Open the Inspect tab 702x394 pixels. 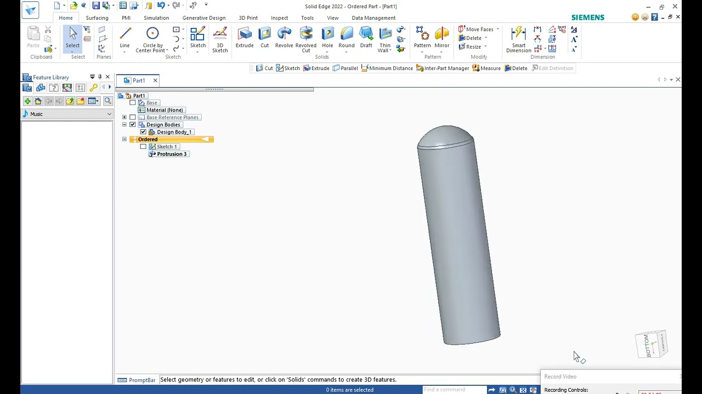pos(279,18)
